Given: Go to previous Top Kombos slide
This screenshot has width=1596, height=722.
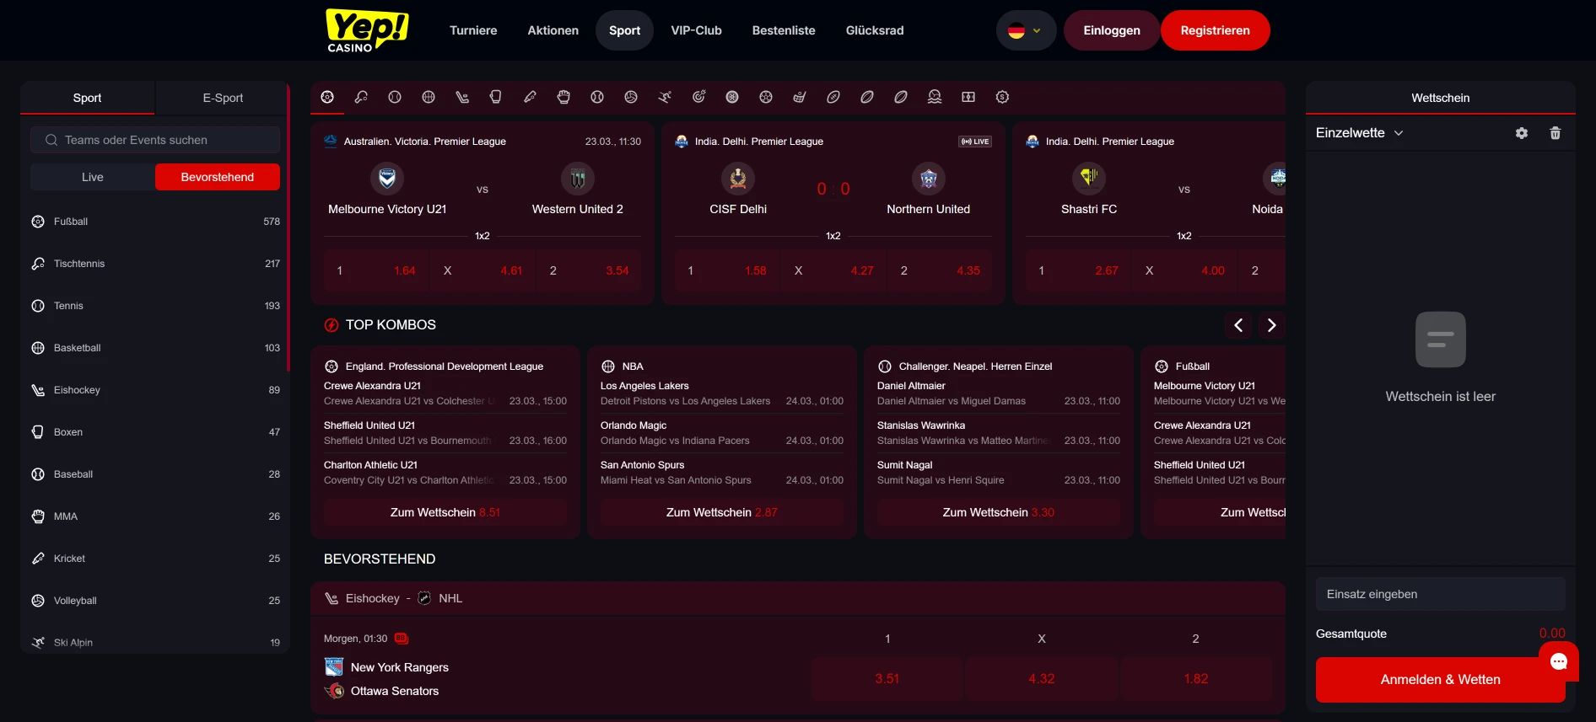Looking at the screenshot, I should pos(1238,325).
